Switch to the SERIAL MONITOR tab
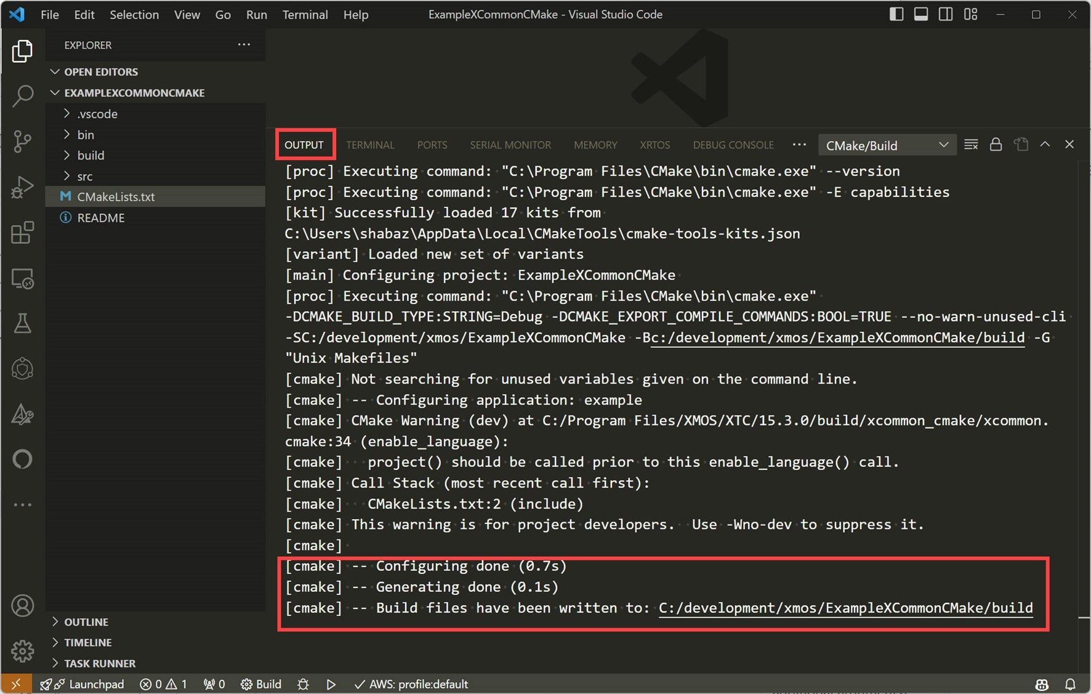1091x694 pixels. pyautogui.click(x=510, y=145)
